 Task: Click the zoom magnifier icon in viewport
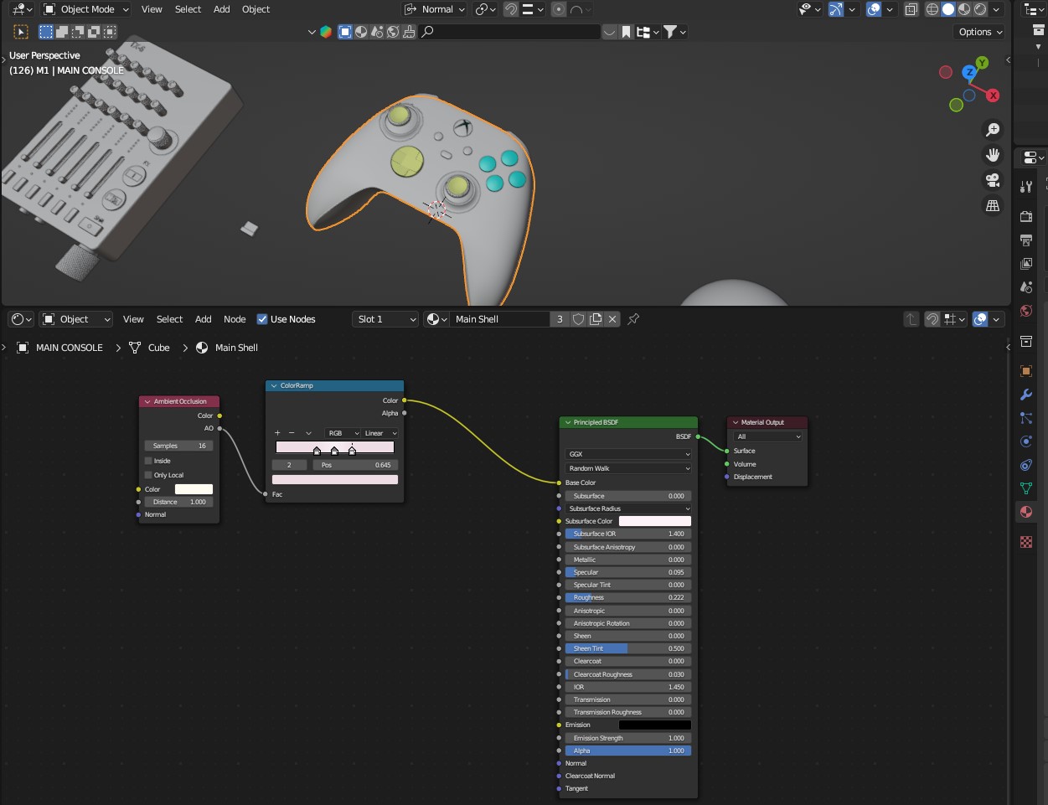point(993,130)
